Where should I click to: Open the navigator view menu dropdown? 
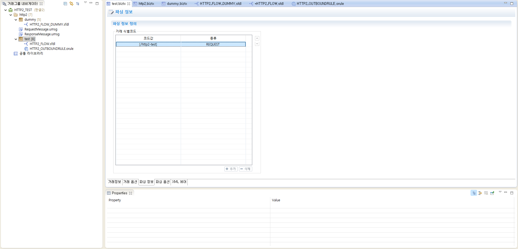tap(85, 2)
